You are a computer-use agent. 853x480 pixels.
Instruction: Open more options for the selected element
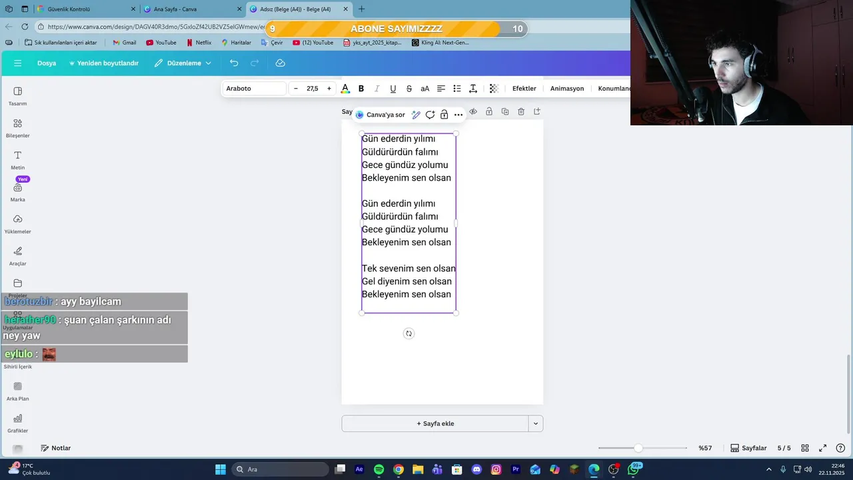(x=458, y=115)
